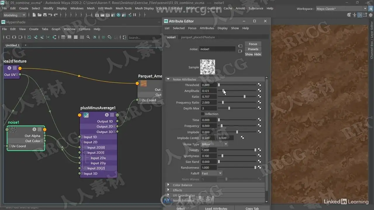Viewport: 374px width, 210px height.
Task: Open the Noise Type Billow dropdown
Action: [214, 144]
